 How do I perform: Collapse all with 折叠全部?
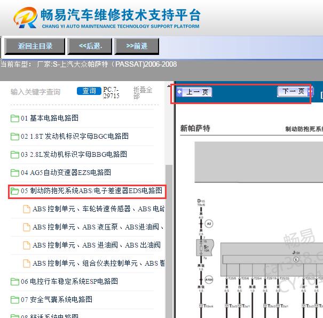click(143, 93)
